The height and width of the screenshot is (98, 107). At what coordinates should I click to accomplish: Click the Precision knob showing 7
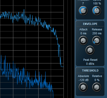[83, 11]
